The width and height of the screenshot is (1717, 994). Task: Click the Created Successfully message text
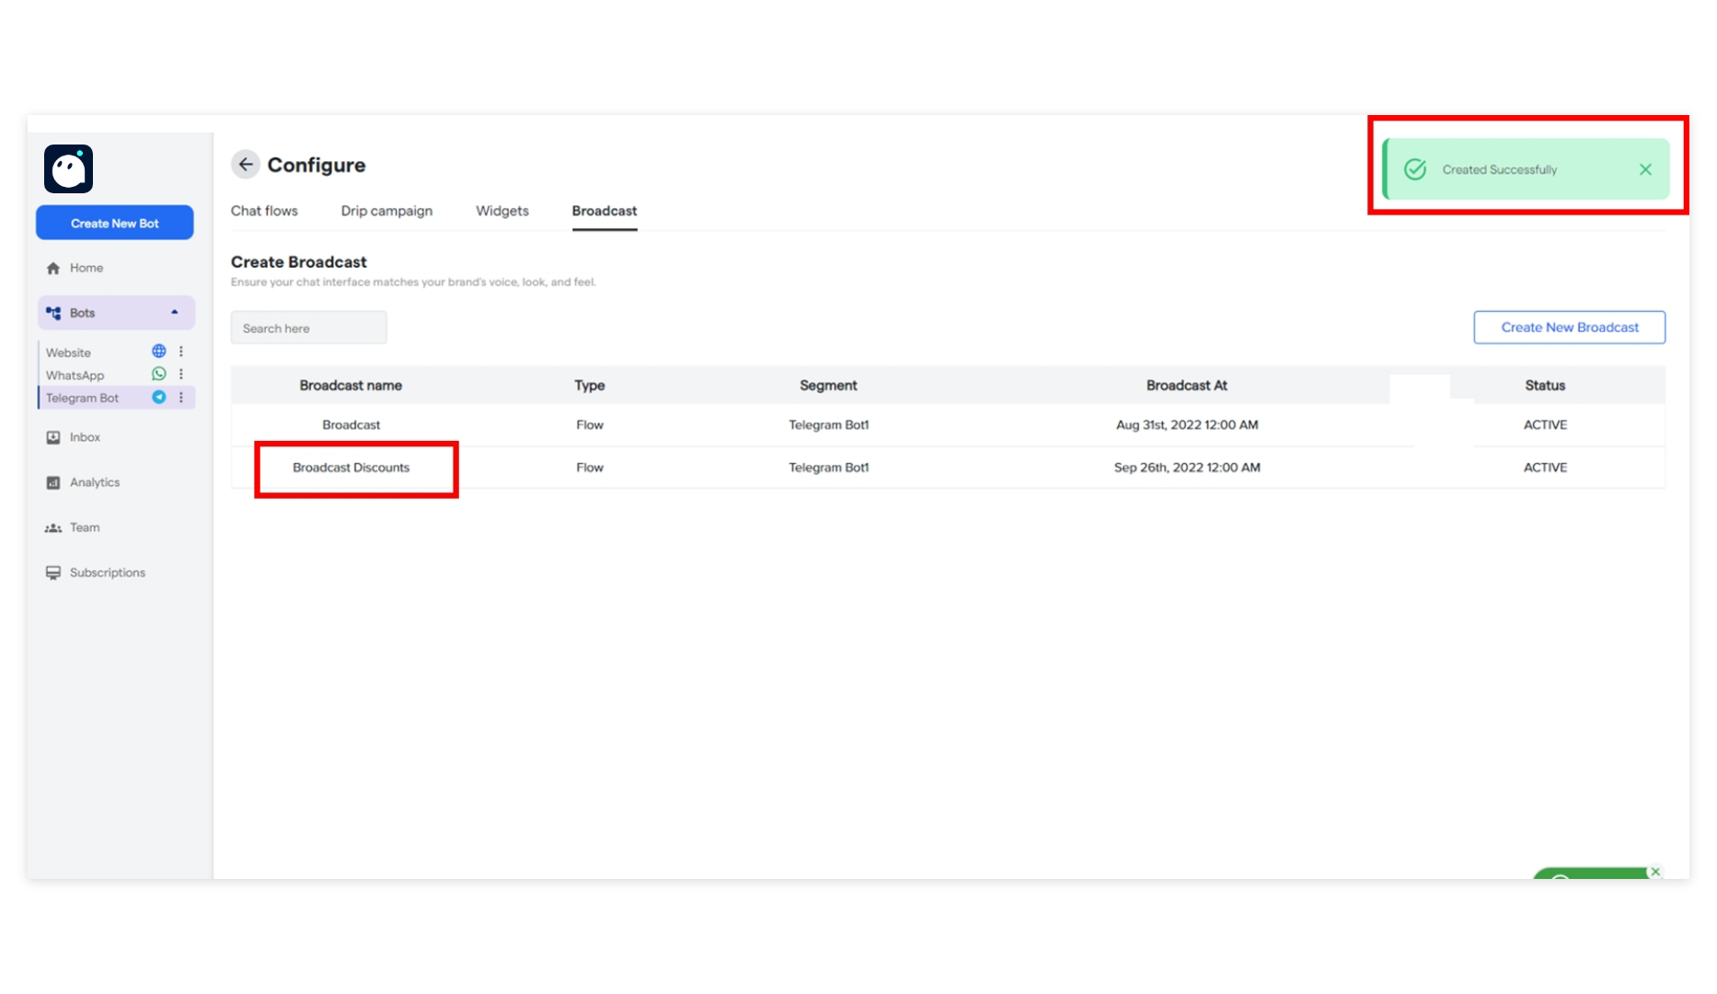point(1500,169)
